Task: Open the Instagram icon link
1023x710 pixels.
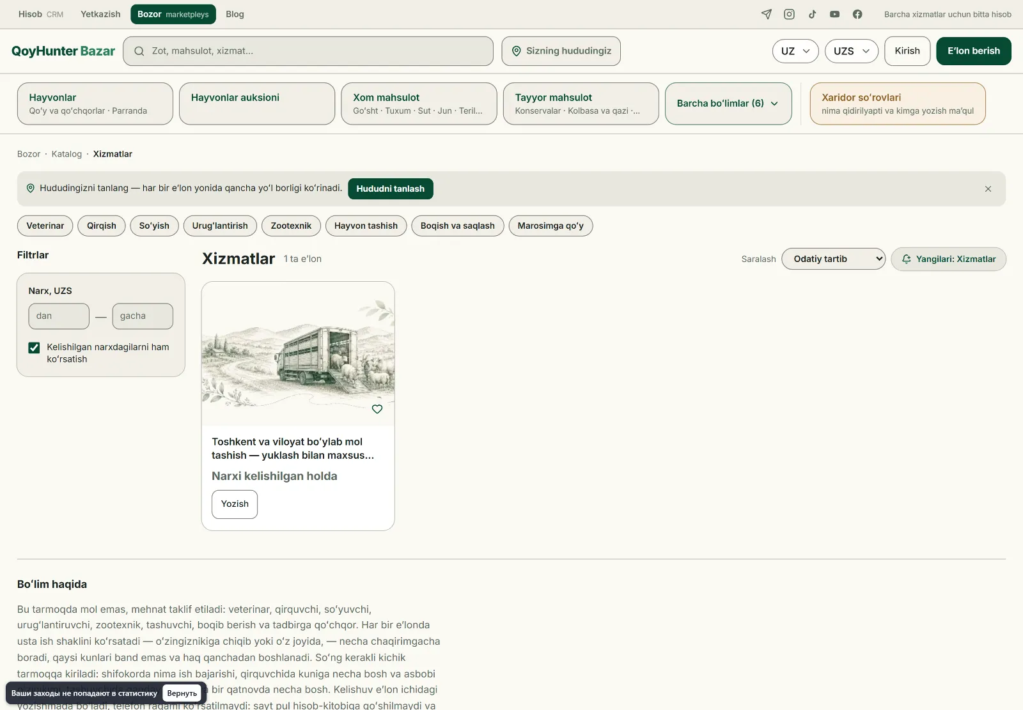Action: coord(789,14)
